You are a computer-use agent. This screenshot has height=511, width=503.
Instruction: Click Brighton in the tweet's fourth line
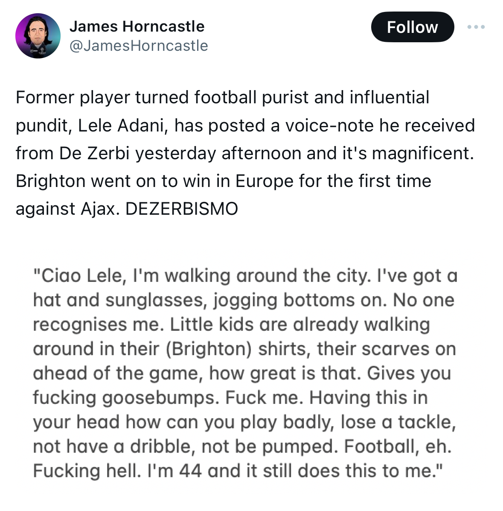pyautogui.click(x=50, y=181)
